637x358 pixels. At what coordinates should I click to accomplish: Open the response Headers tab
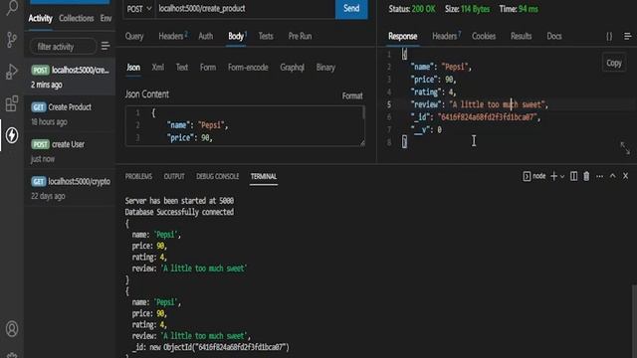(446, 36)
